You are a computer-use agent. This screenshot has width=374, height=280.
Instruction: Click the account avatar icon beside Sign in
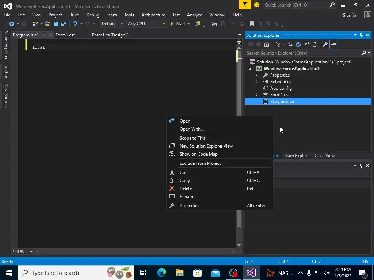367,15
